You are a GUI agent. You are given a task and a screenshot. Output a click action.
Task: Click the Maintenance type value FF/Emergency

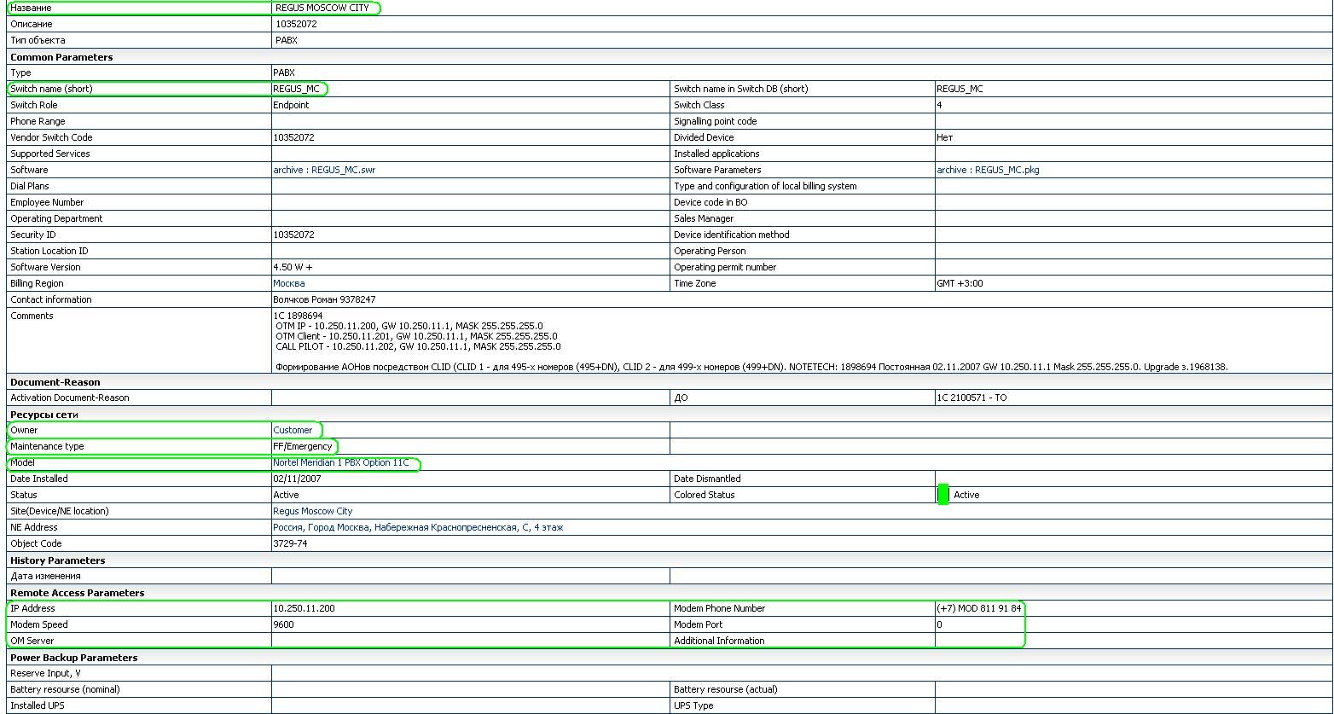click(303, 446)
